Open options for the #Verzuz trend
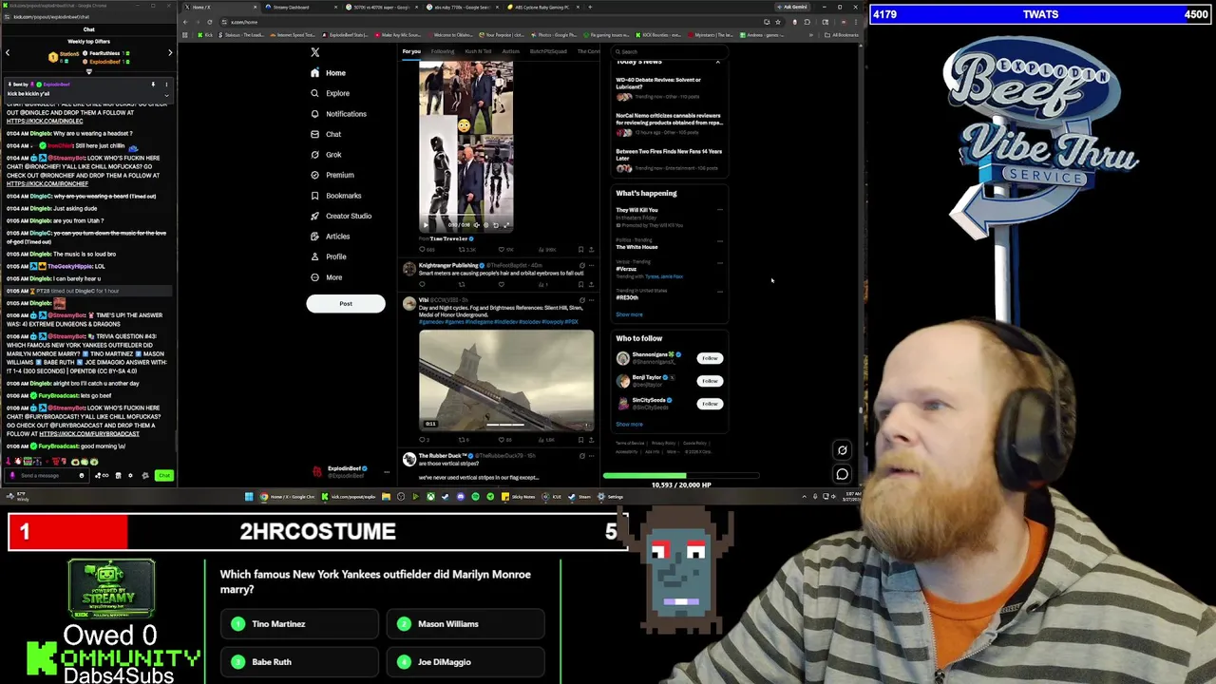1216x684 pixels. point(720,263)
